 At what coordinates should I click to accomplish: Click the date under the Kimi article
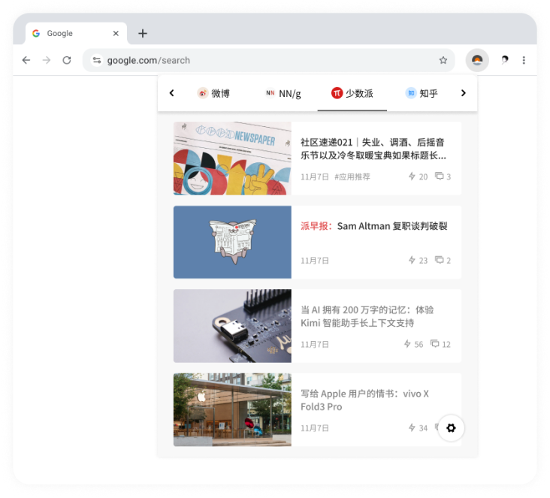click(315, 344)
